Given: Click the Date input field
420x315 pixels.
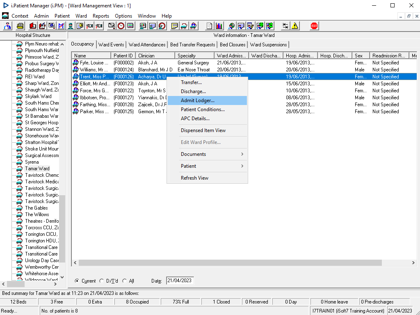Looking at the screenshot, I should [180, 281].
